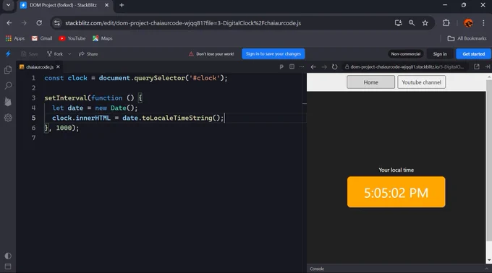Click line number 5 in the editor
492x273 pixels.
pos(33,118)
